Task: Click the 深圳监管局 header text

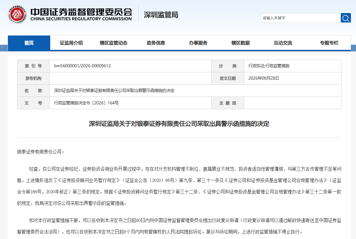Action: pos(161,15)
